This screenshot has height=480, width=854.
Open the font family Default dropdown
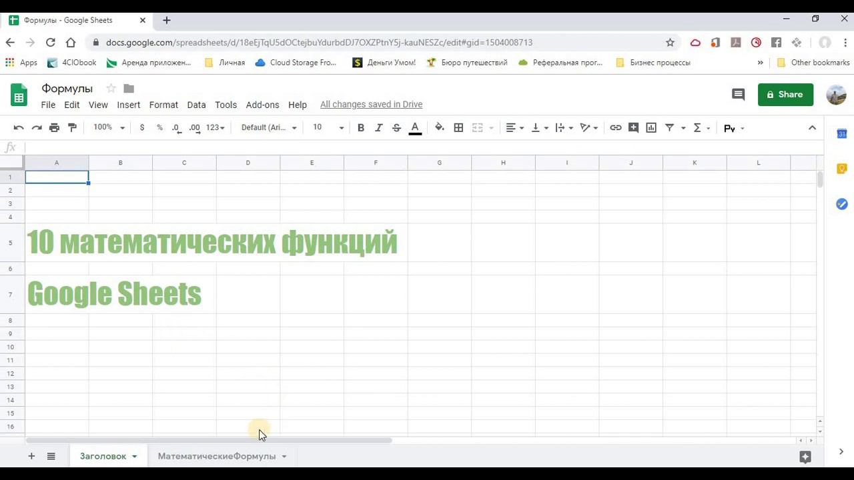click(x=269, y=127)
